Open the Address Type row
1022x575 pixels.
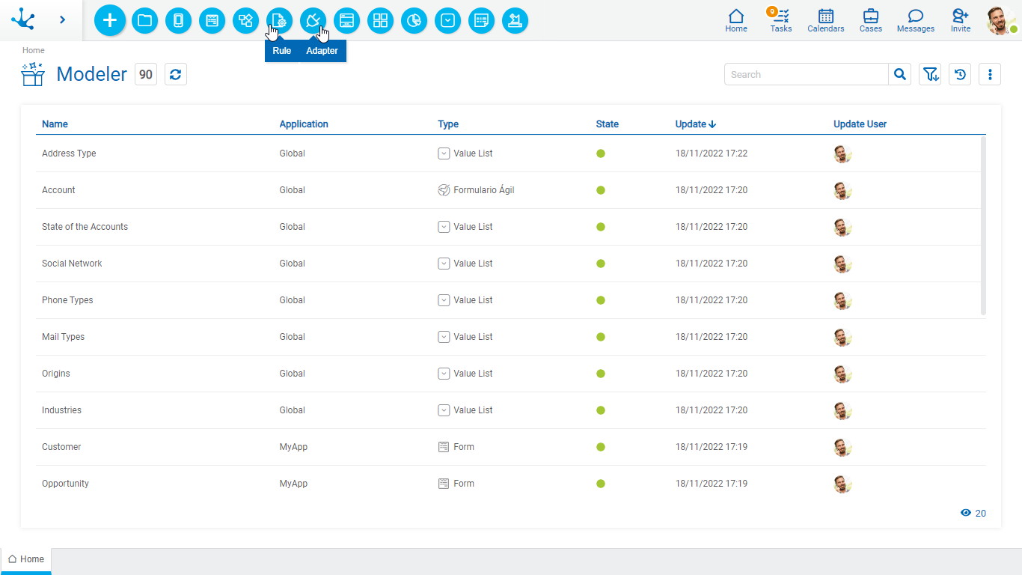509,153
